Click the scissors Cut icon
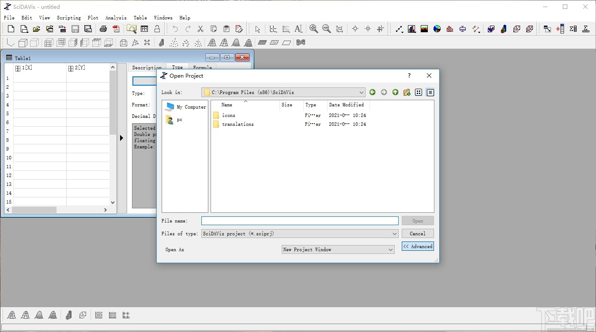The height and width of the screenshot is (332, 596). click(x=200, y=29)
